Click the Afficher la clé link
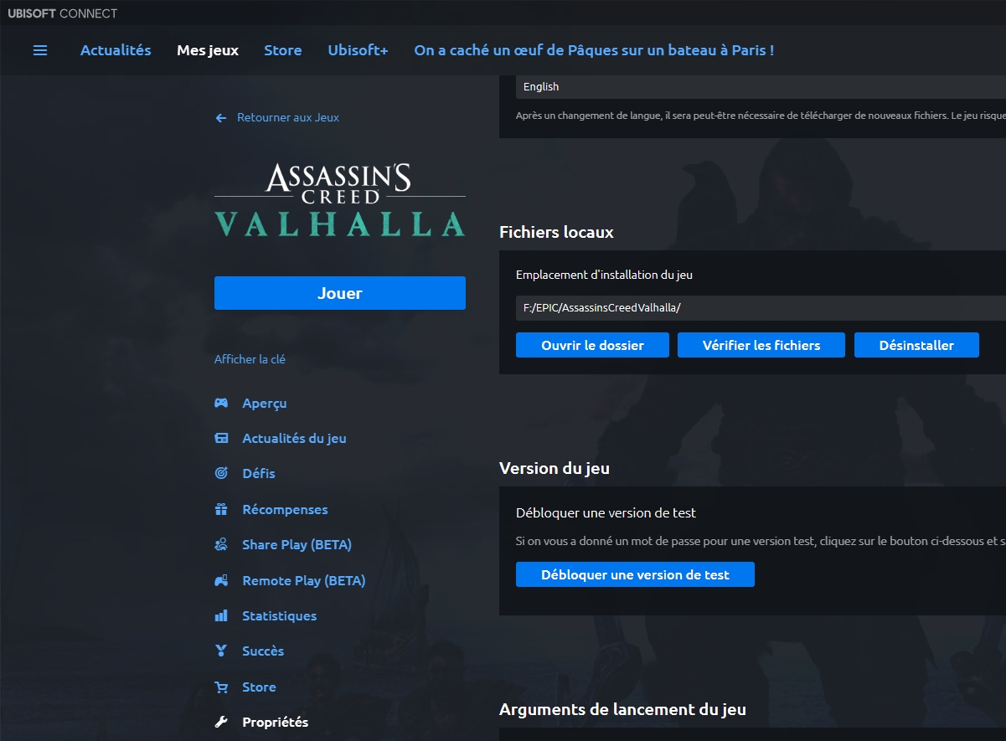Screen dimensions: 1006x741 pos(250,359)
